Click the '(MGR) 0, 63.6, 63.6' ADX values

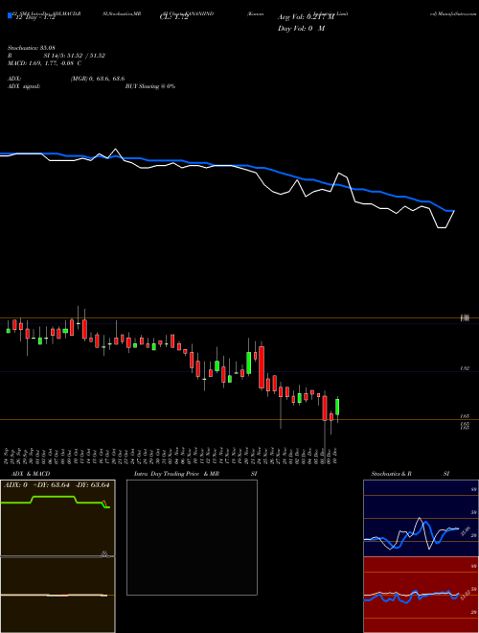[x=98, y=79]
